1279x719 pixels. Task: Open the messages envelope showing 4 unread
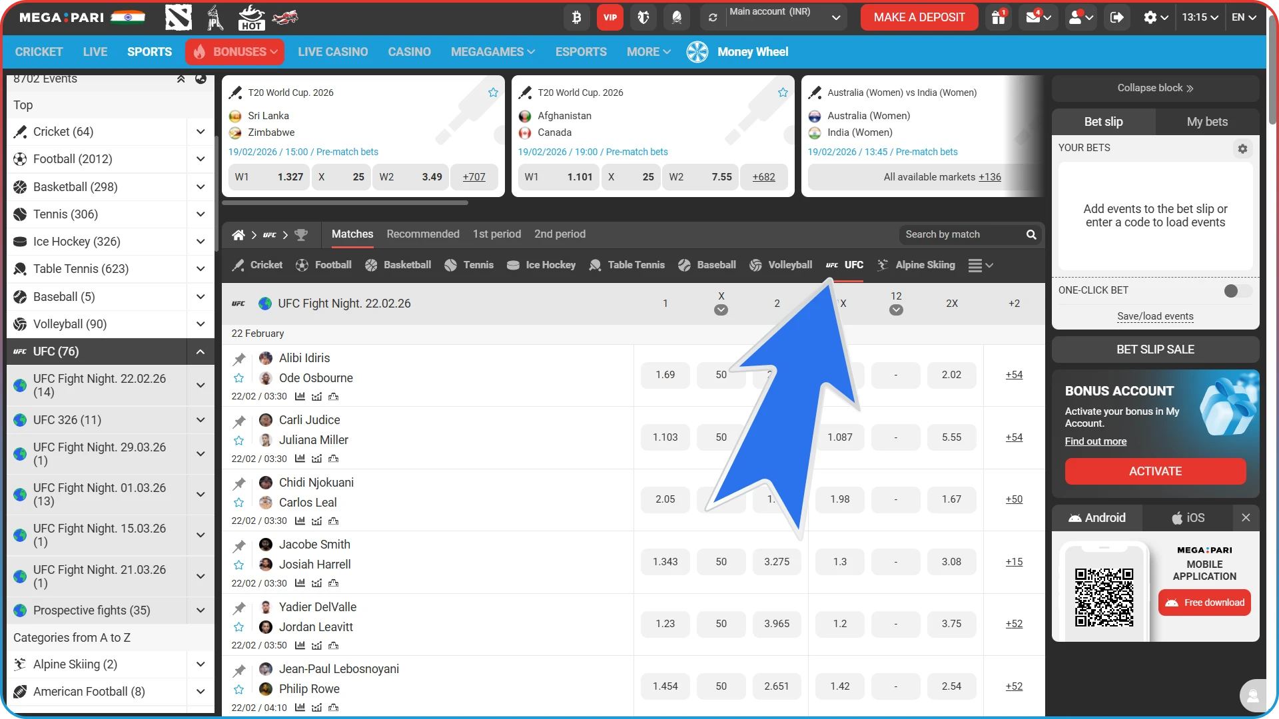coord(1033,17)
